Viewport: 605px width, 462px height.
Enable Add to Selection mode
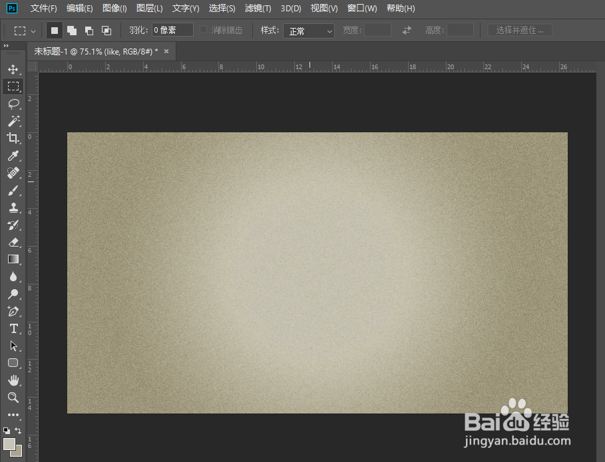(x=71, y=29)
